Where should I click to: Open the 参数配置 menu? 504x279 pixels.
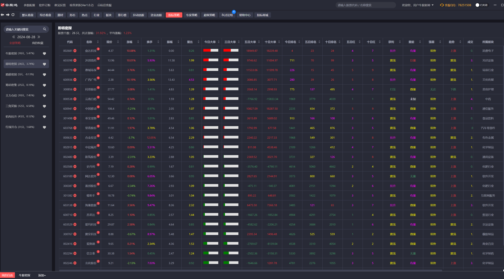(x=29, y=5)
